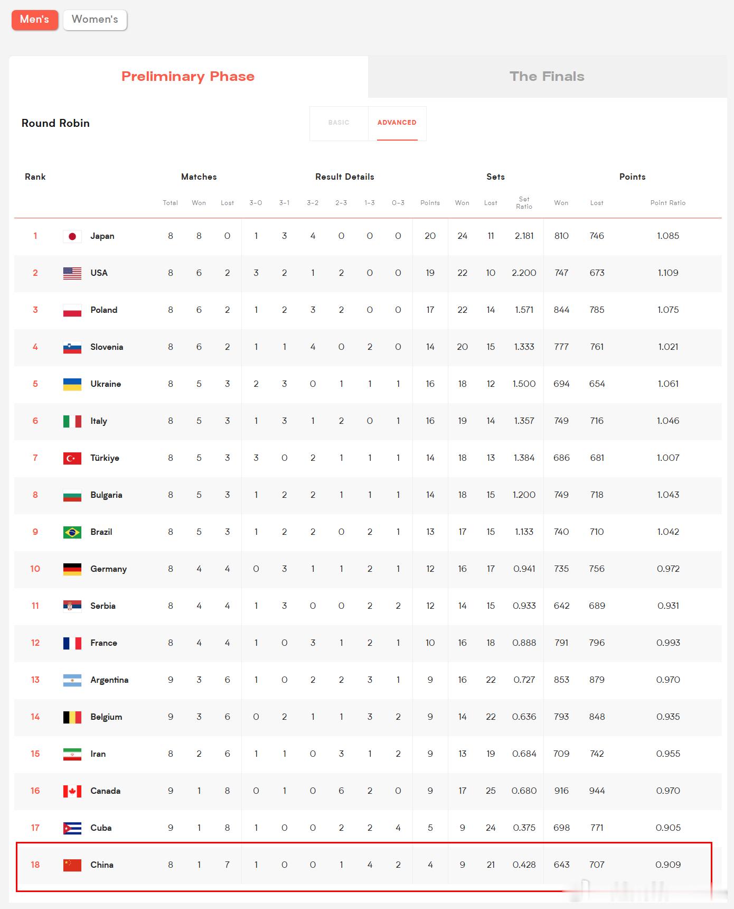Open the France team name link
734x909 pixels.
point(103,643)
